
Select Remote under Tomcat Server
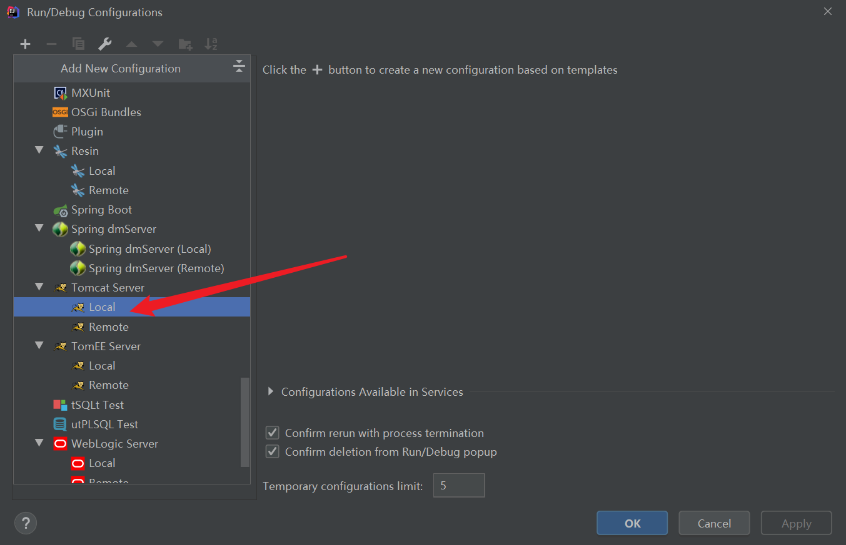point(132,327)
